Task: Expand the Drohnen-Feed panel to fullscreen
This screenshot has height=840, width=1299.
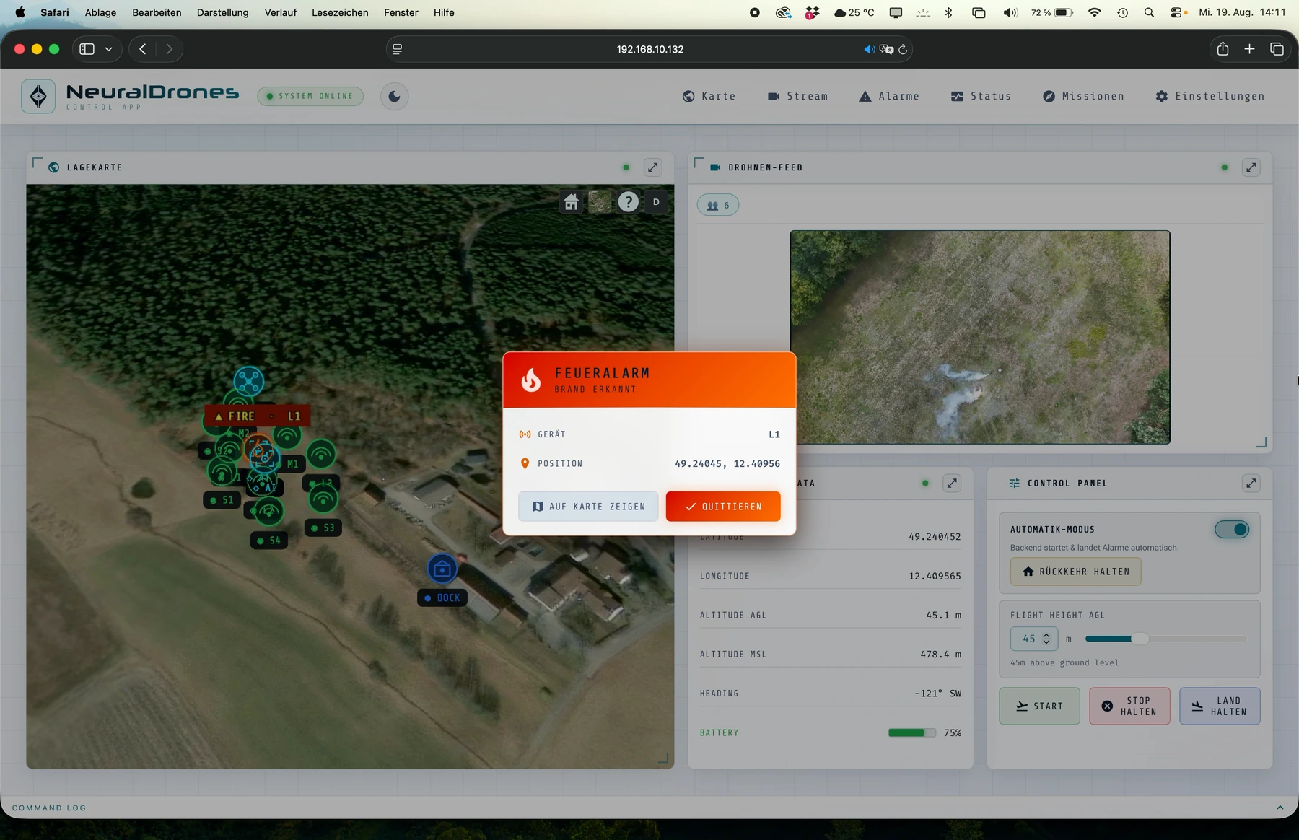Action: tap(1251, 167)
